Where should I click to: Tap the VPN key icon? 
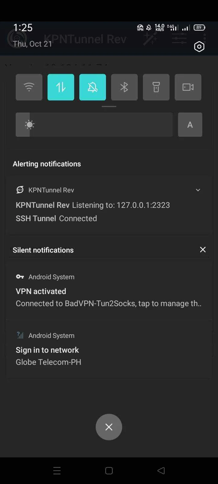click(x=20, y=276)
